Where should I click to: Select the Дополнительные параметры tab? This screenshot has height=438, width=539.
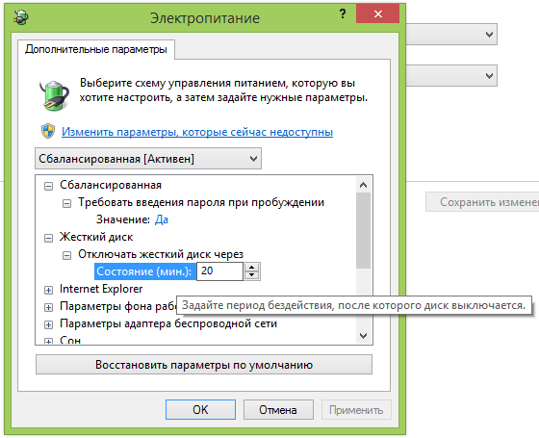tap(96, 49)
